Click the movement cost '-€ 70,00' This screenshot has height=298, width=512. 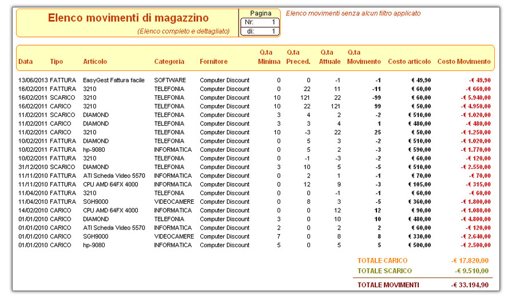click(479, 176)
